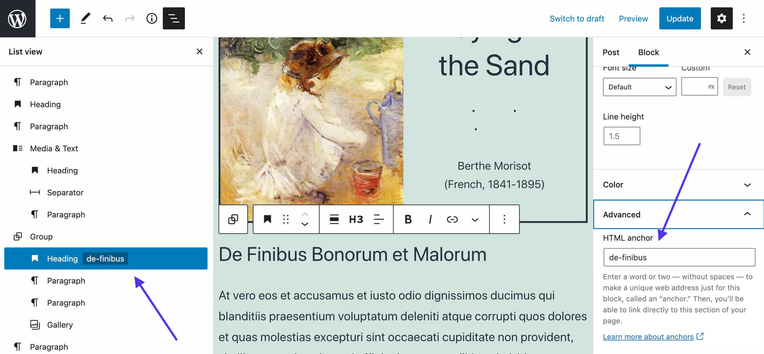Image resolution: width=764 pixels, height=354 pixels.
Task: Switch to the Block tab
Action: pos(649,52)
